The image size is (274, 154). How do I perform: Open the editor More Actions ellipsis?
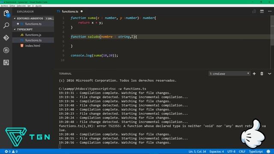pos(270,12)
